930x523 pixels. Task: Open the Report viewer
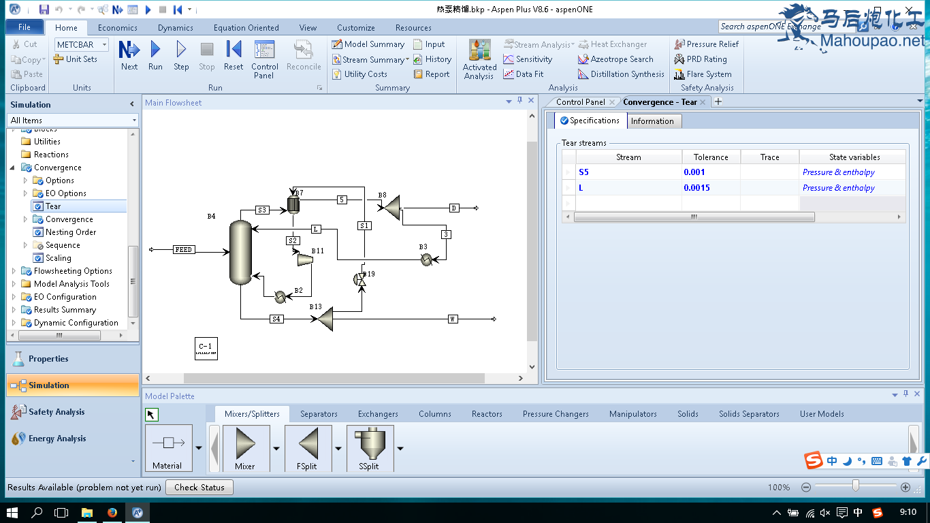tap(432, 74)
